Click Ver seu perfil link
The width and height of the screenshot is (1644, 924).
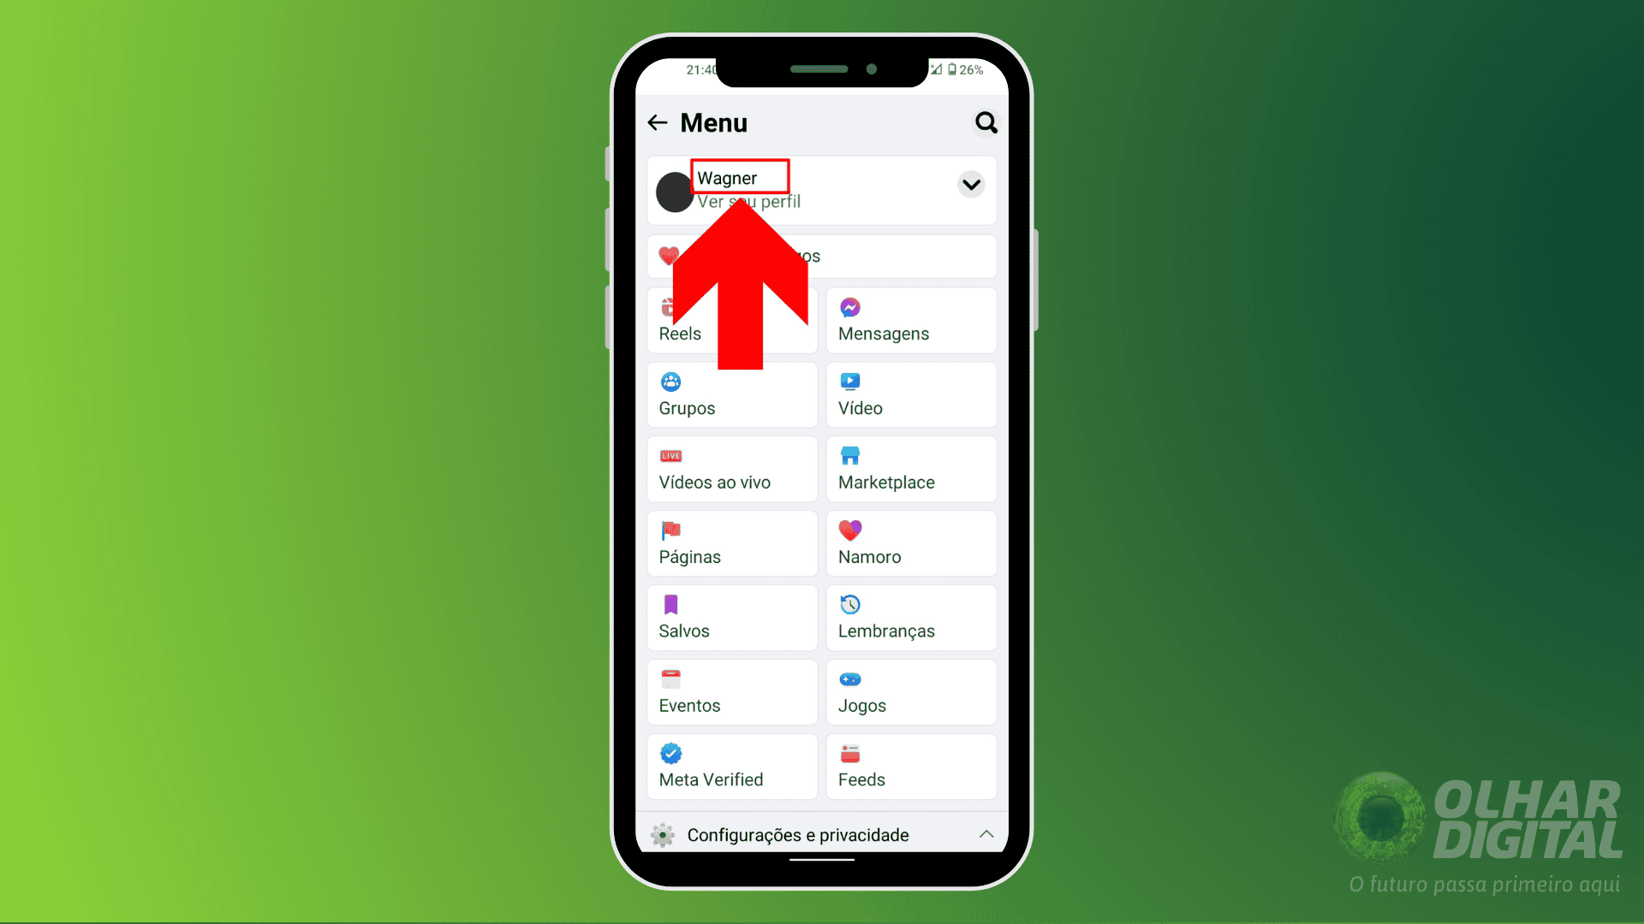click(x=748, y=201)
